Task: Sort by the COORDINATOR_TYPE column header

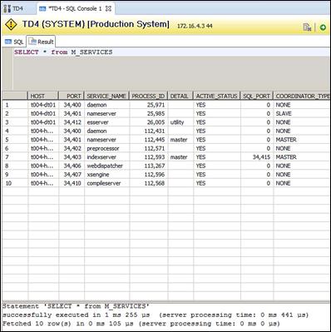Action: pos(302,96)
